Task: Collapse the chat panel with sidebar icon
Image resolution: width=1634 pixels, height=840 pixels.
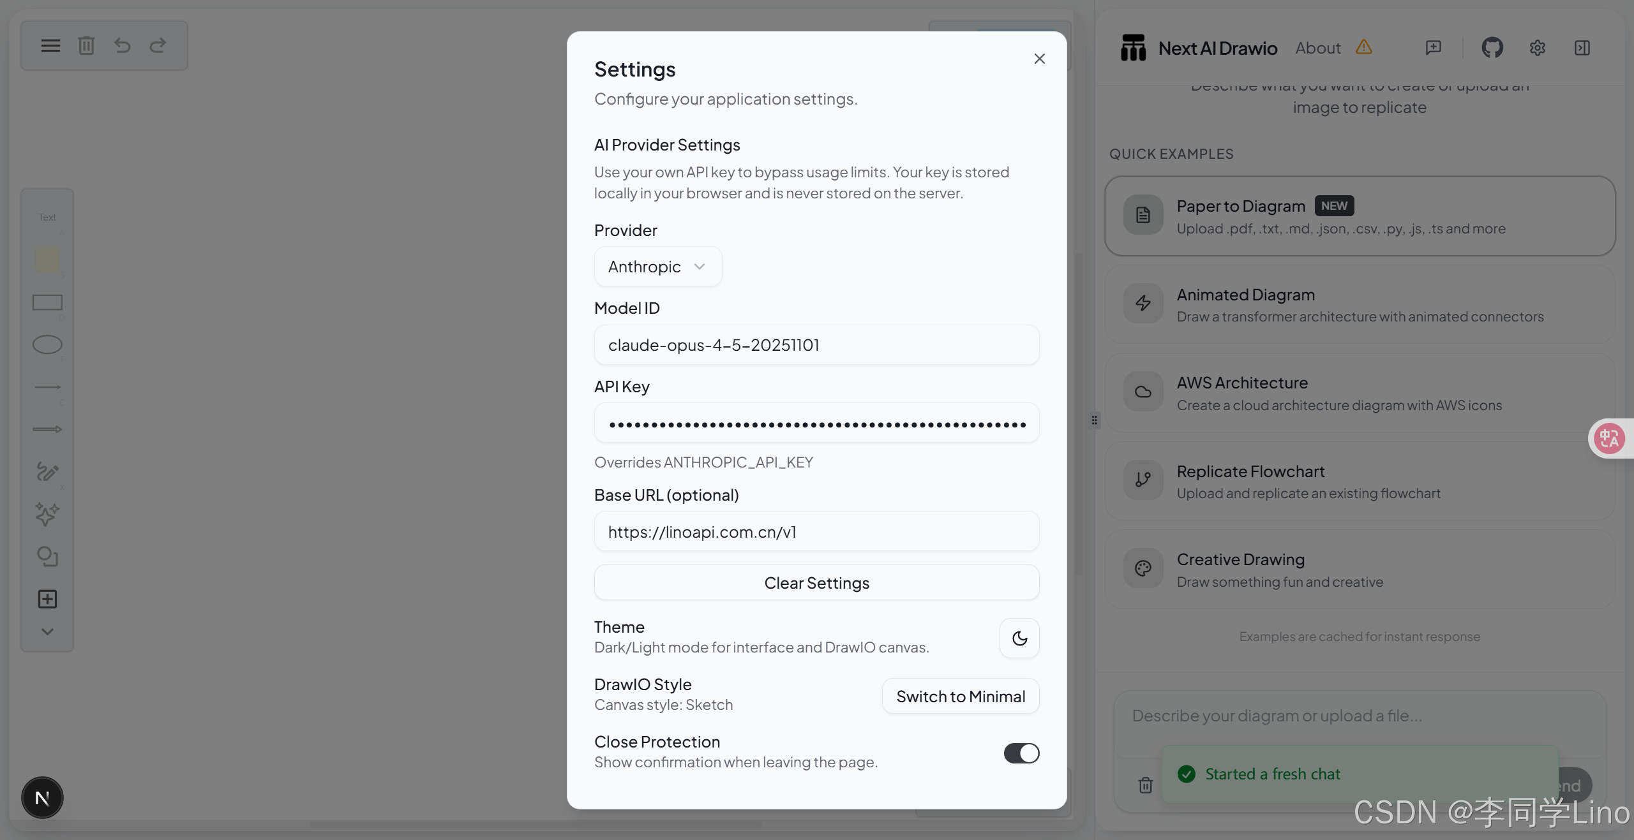Action: point(1582,48)
